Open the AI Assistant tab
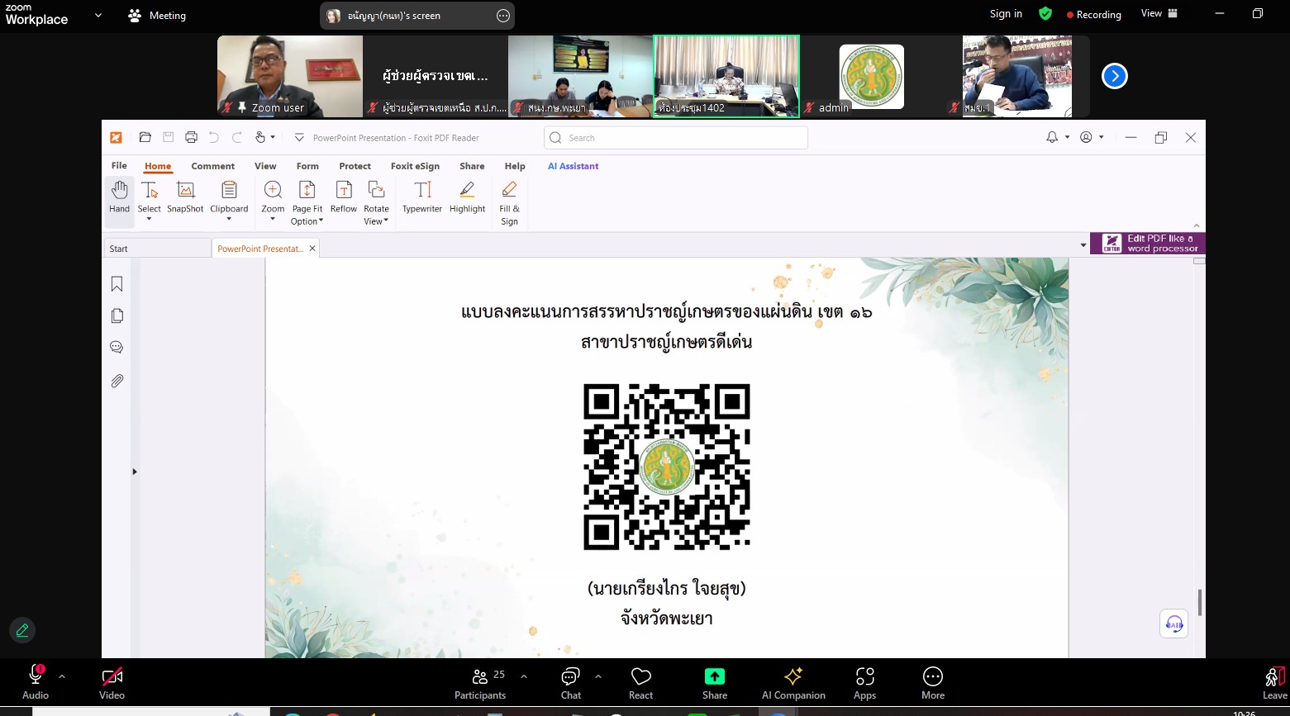 [574, 166]
